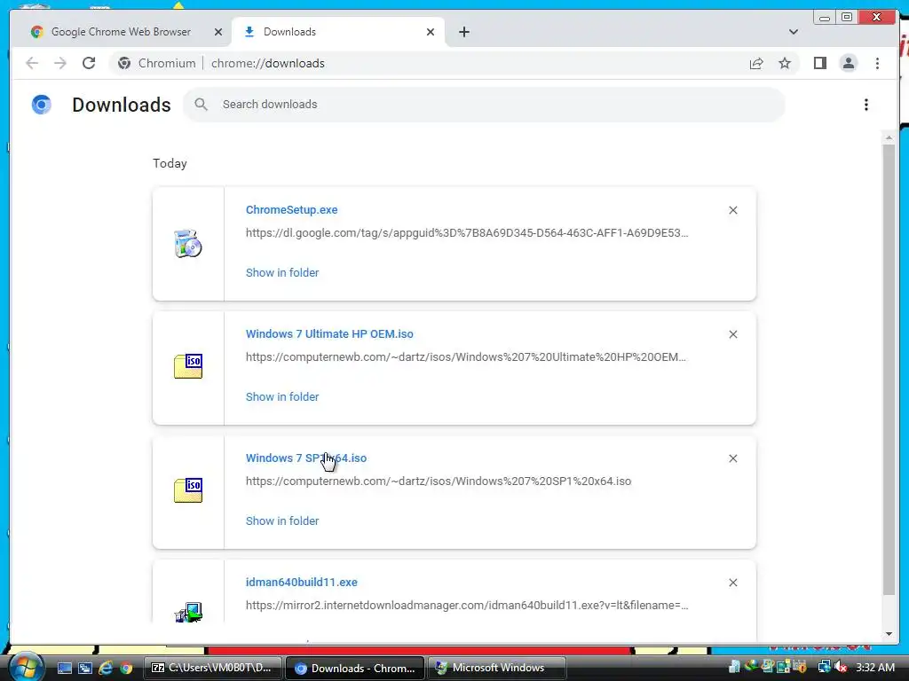
Task: Show Windows 7 SP1 x64.iso in folder
Action: pyautogui.click(x=282, y=521)
